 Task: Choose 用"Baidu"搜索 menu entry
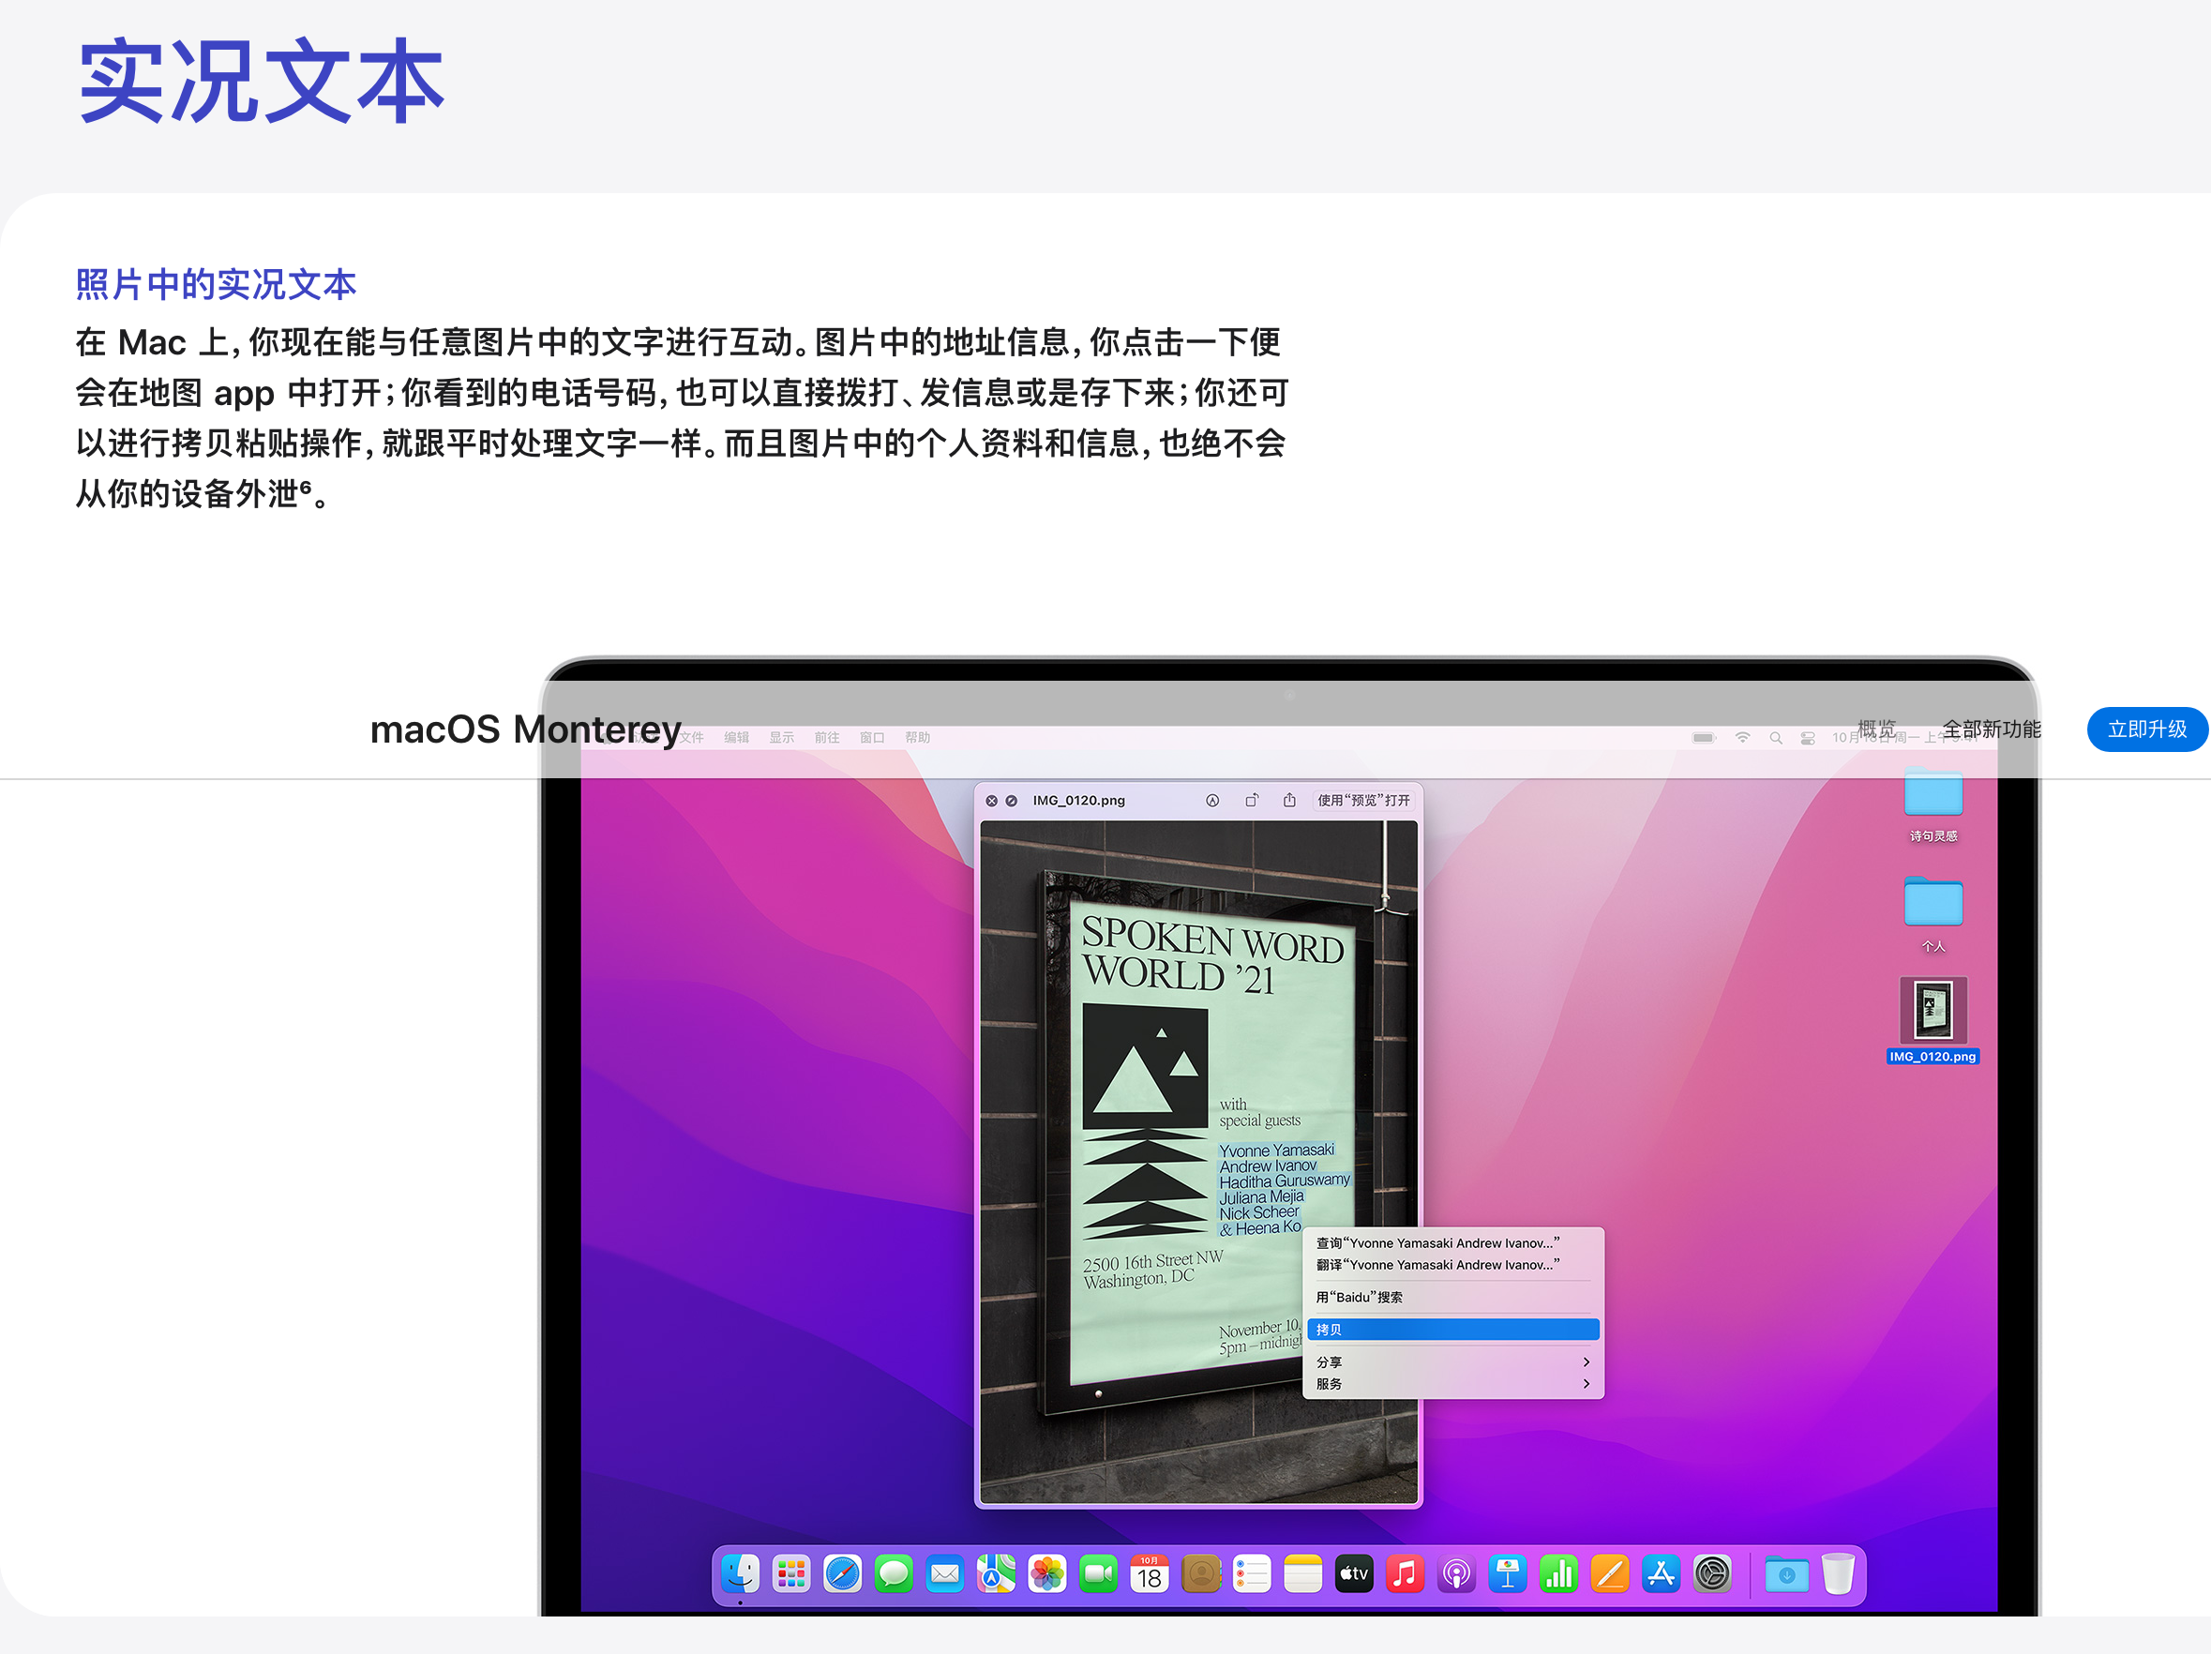1360,1297
